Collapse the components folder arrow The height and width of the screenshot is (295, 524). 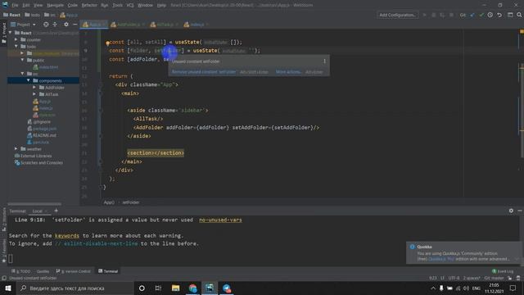(29, 80)
